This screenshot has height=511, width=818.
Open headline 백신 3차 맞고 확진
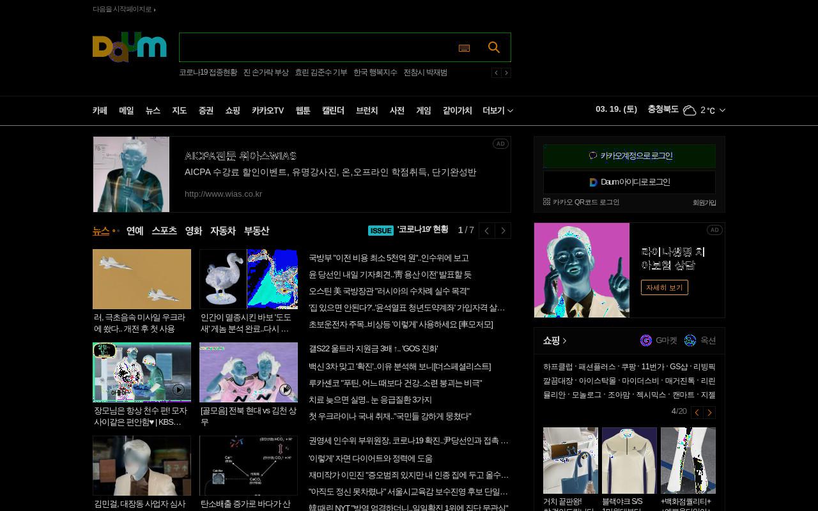[x=399, y=367]
